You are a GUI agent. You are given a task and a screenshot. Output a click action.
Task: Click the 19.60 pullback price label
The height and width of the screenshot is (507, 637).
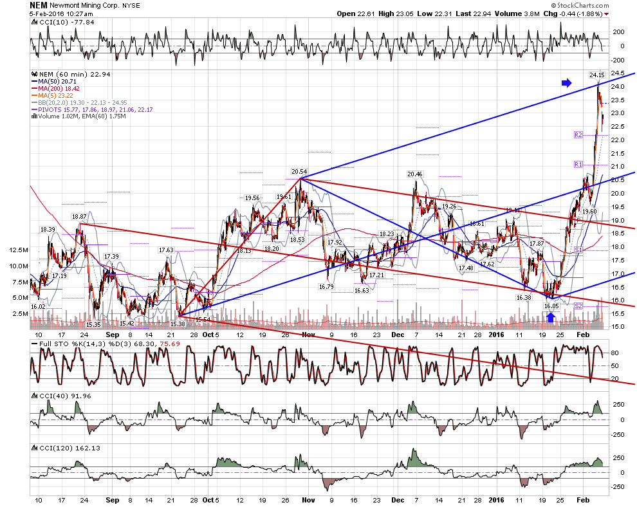(x=589, y=212)
